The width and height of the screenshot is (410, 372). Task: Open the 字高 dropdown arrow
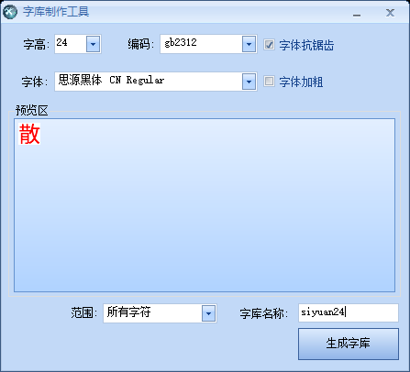pyautogui.click(x=93, y=44)
